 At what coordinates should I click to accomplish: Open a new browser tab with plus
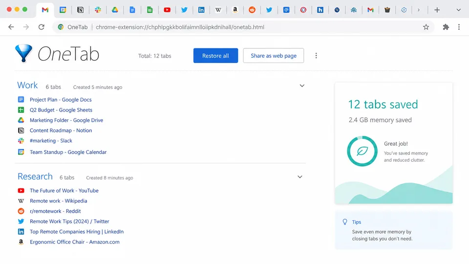coord(437,10)
